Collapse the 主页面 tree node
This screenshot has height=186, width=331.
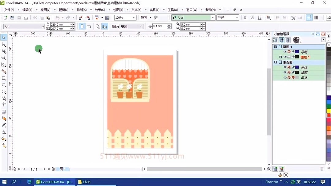[275, 62]
